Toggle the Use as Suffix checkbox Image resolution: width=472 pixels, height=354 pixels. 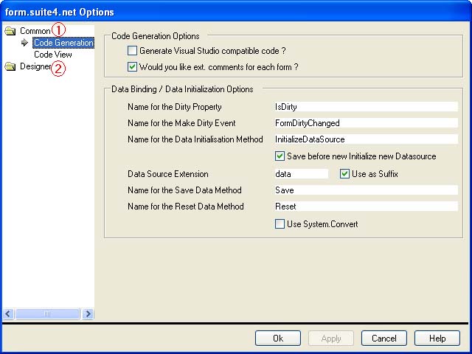345,174
